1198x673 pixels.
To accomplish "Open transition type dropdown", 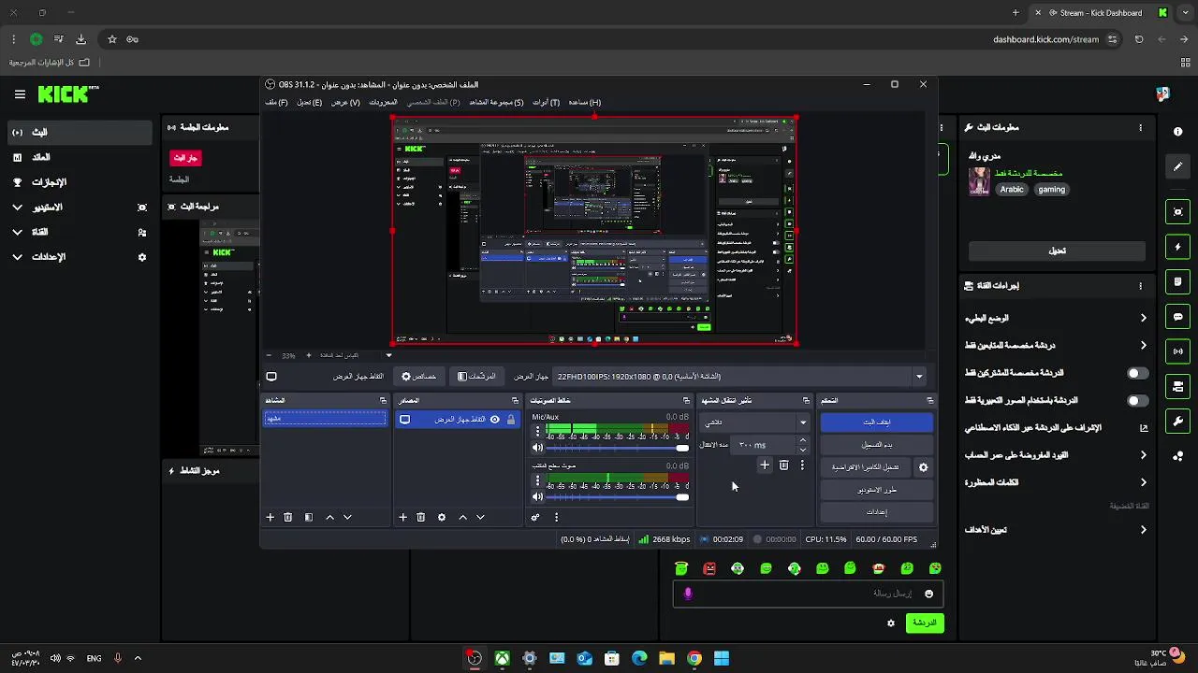I will tap(754, 422).
